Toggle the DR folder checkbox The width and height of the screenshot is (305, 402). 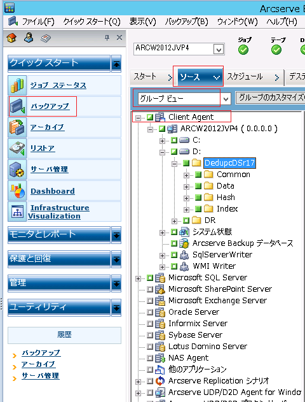click(x=186, y=220)
